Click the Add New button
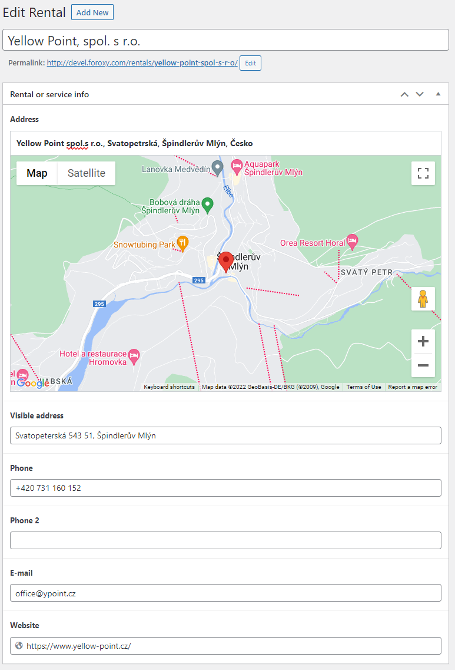455x670 pixels. point(92,12)
